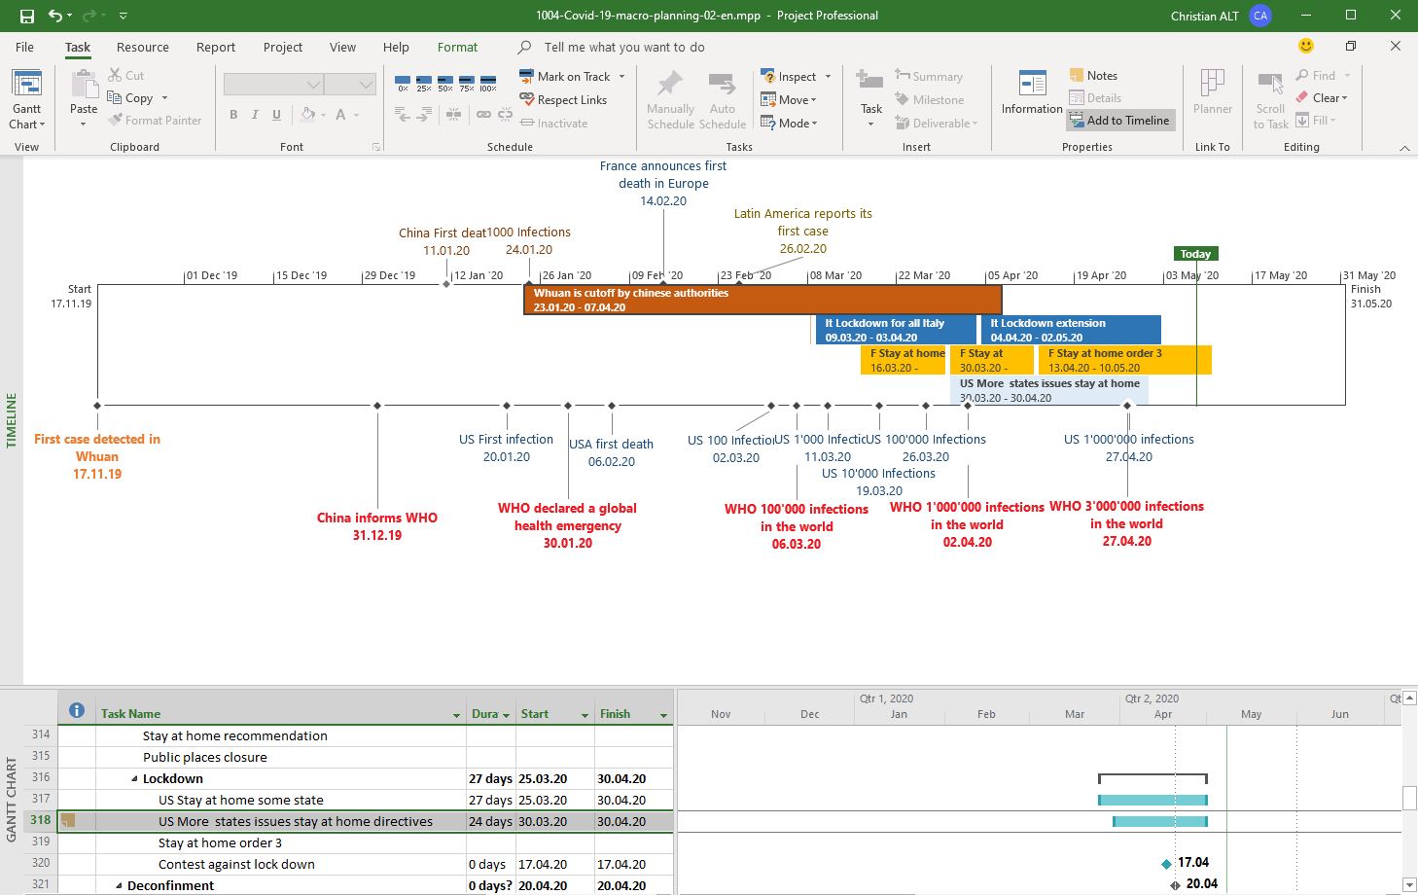This screenshot has height=895, width=1418.
Task: Open Font dialog launcher
Action: 376,147
